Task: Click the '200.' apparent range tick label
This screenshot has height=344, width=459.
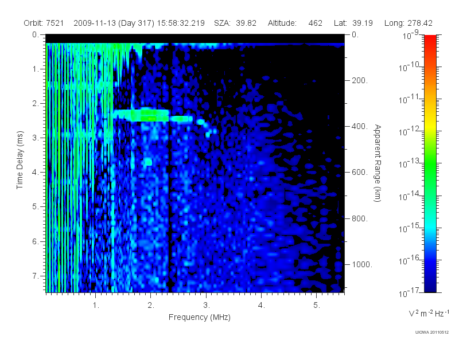Action: tap(360, 80)
